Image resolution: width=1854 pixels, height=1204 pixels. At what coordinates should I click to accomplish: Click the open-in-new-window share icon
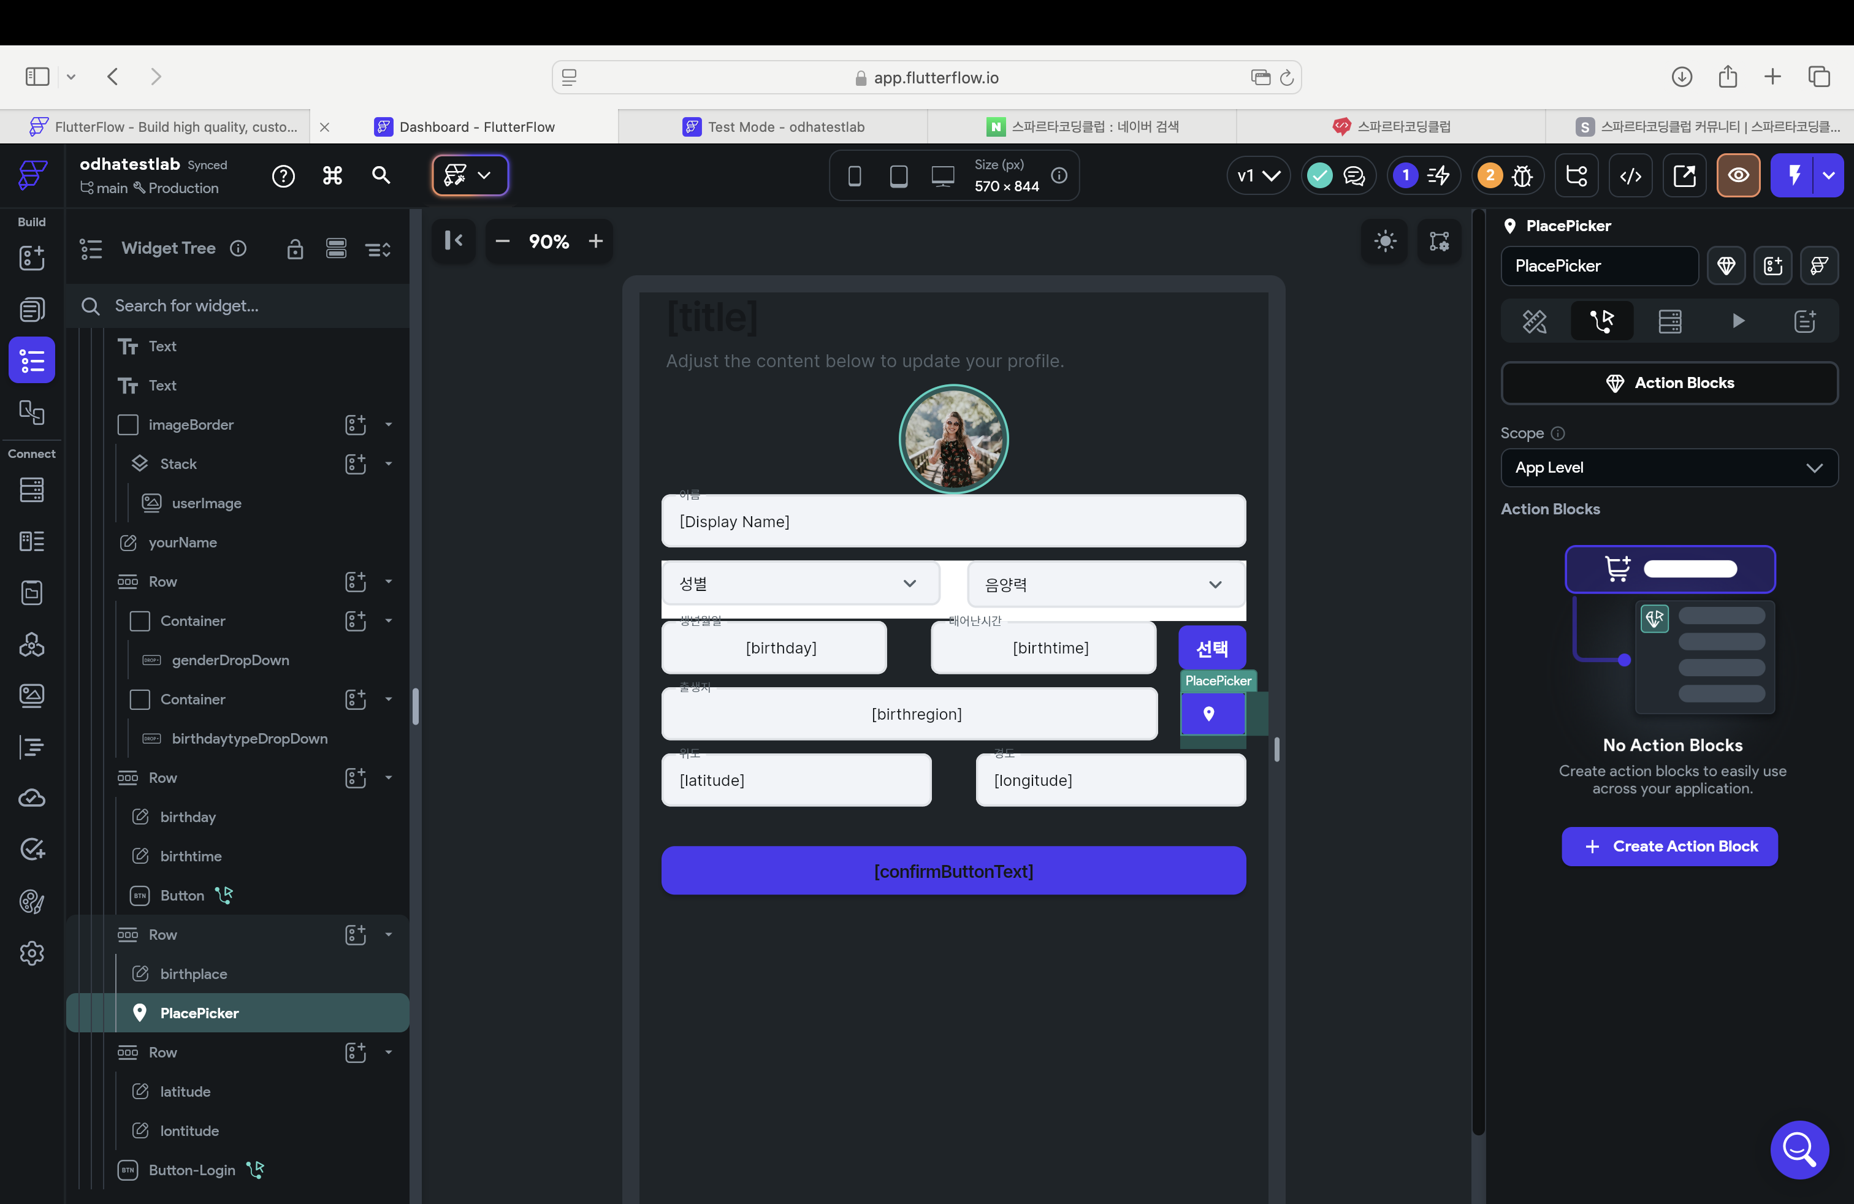pos(1684,176)
